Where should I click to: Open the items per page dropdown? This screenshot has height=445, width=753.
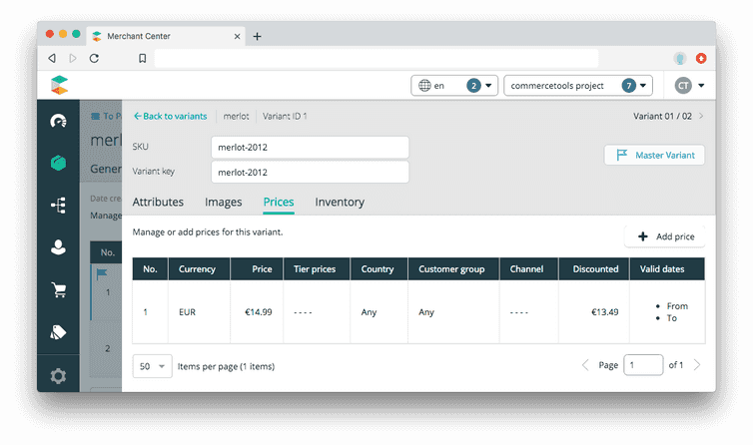click(x=152, y=366)
